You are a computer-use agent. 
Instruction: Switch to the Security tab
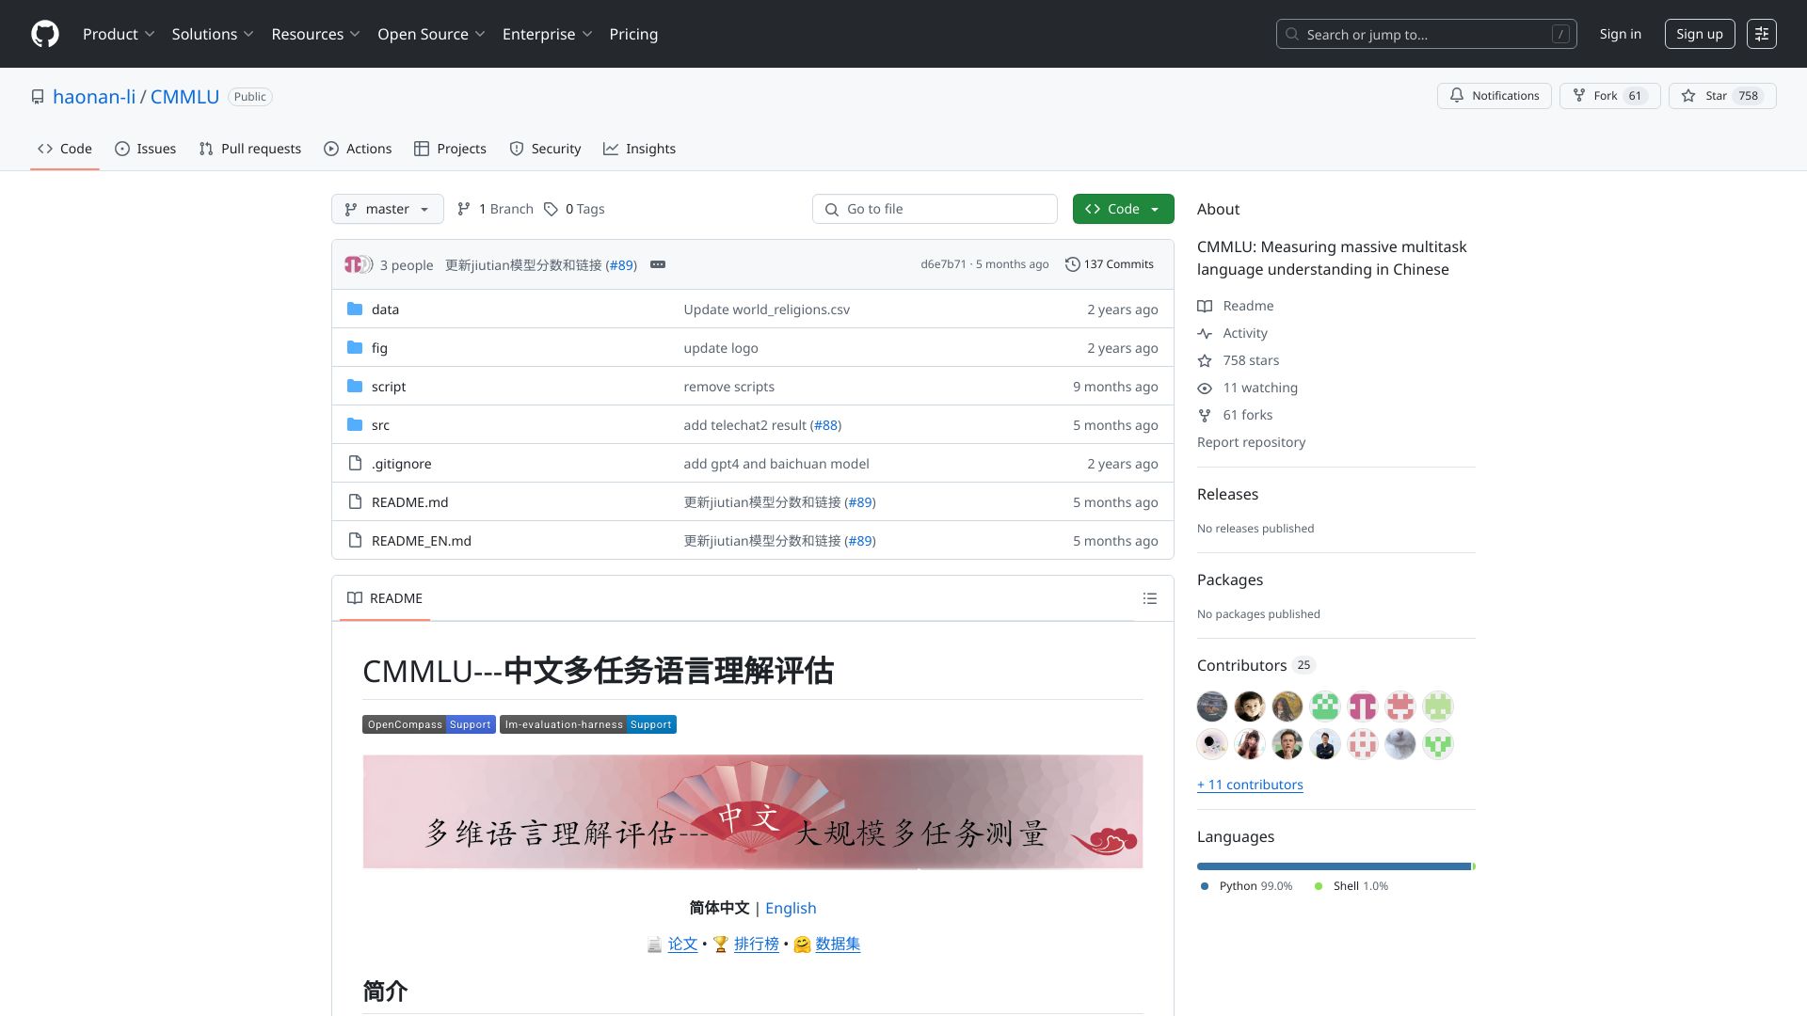pyautogui.click(x=545, y=149)
